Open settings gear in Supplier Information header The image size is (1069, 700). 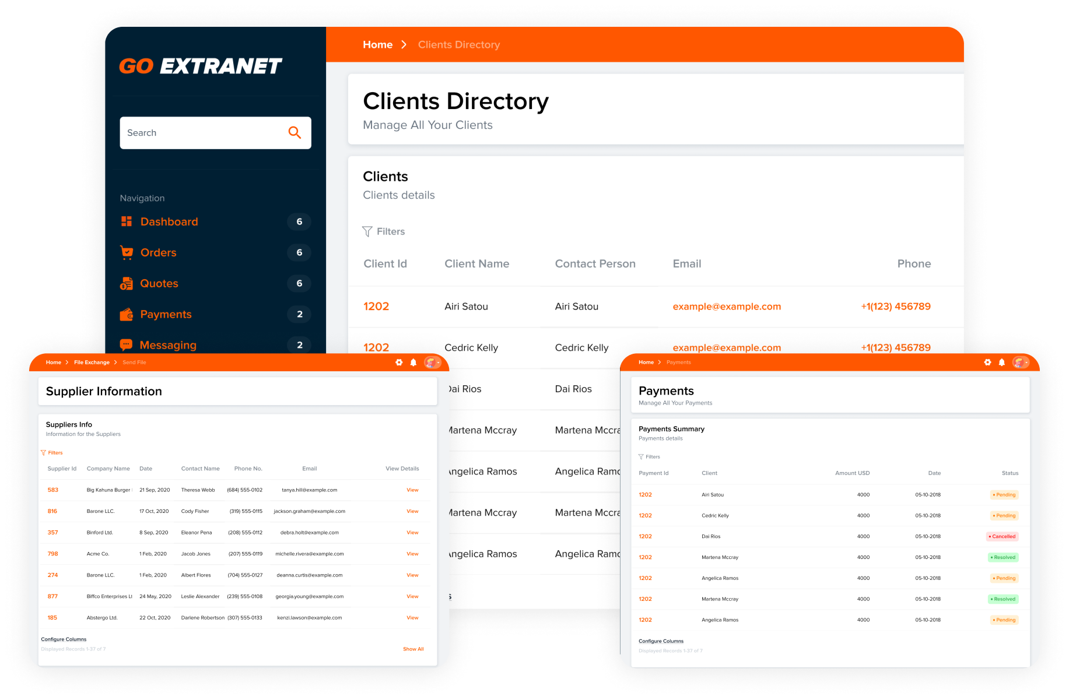pyautogui.click(x=399, y=363)
